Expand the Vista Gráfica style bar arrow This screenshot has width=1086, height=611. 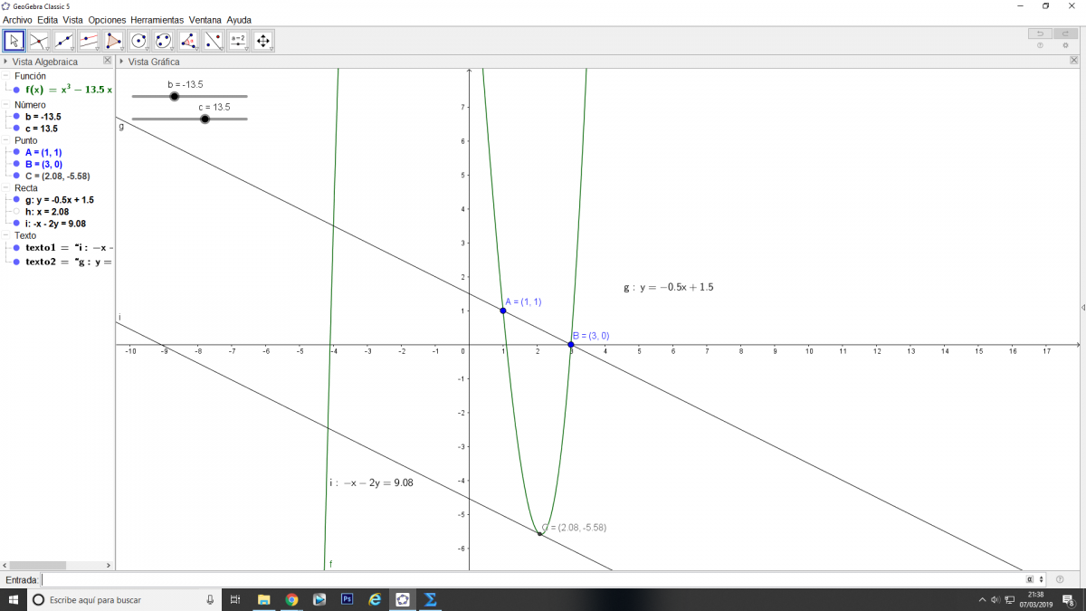click(x=122, y=62)
